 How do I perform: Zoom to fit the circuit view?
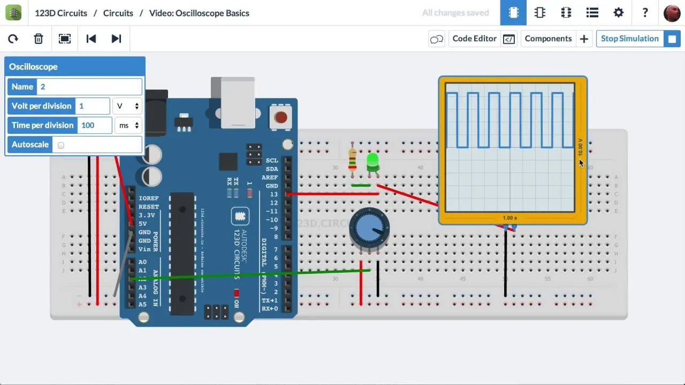pos(64,38)
